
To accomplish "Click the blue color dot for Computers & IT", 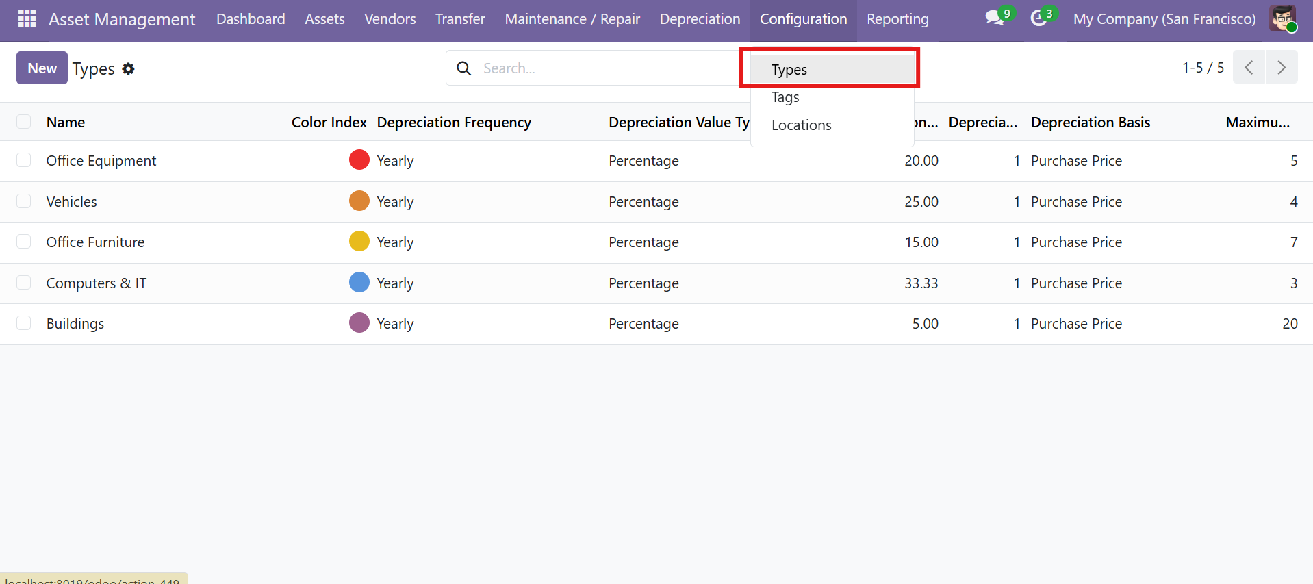I will [359, 282].
